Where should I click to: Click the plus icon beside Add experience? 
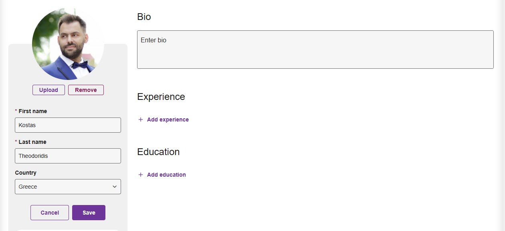click(141, 119)
